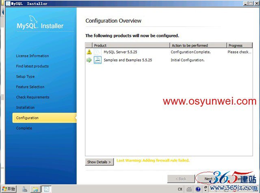The image size is (260, 193).
Task: Close the MySQL Installer window
Action: click(256, 3)
